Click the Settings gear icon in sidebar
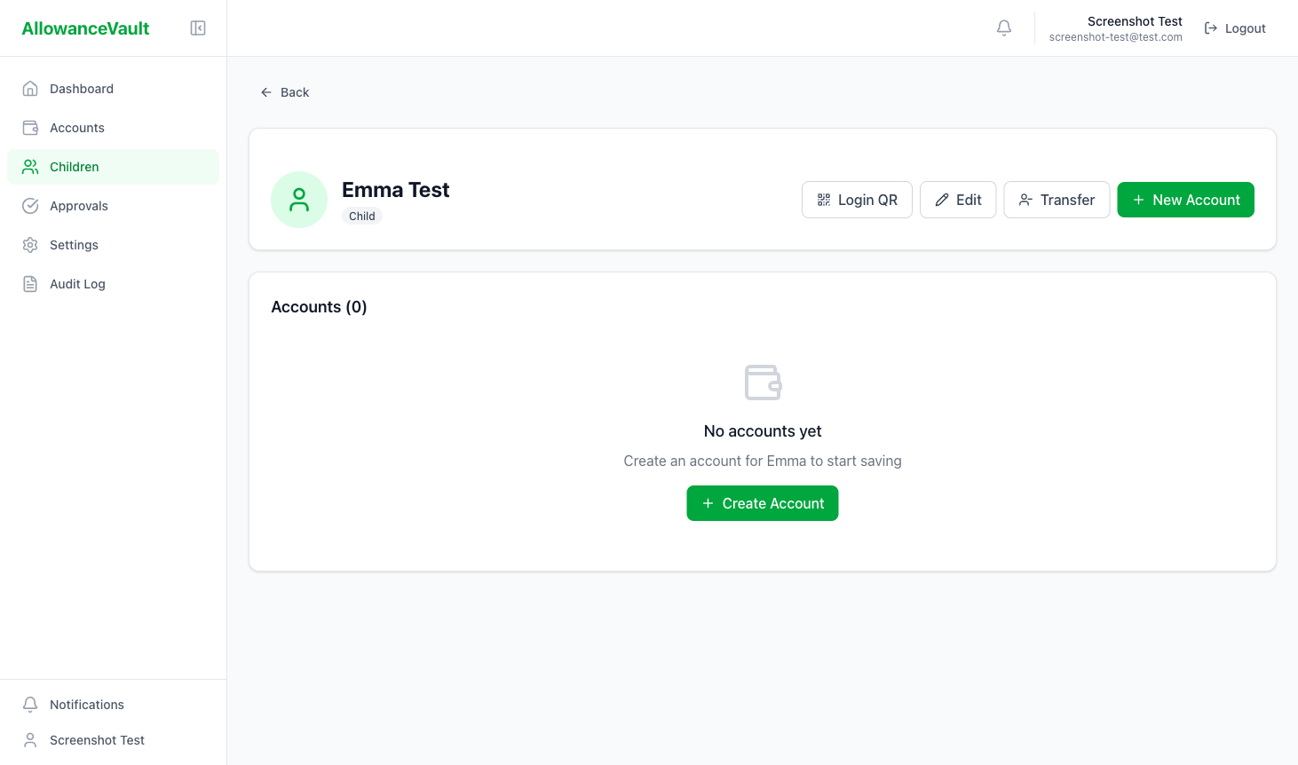The width and height of the screenshot is (1298, 765). (30, 245)
